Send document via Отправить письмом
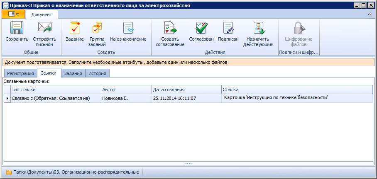Screen dimensions: 377x179 tap(44, 28)
